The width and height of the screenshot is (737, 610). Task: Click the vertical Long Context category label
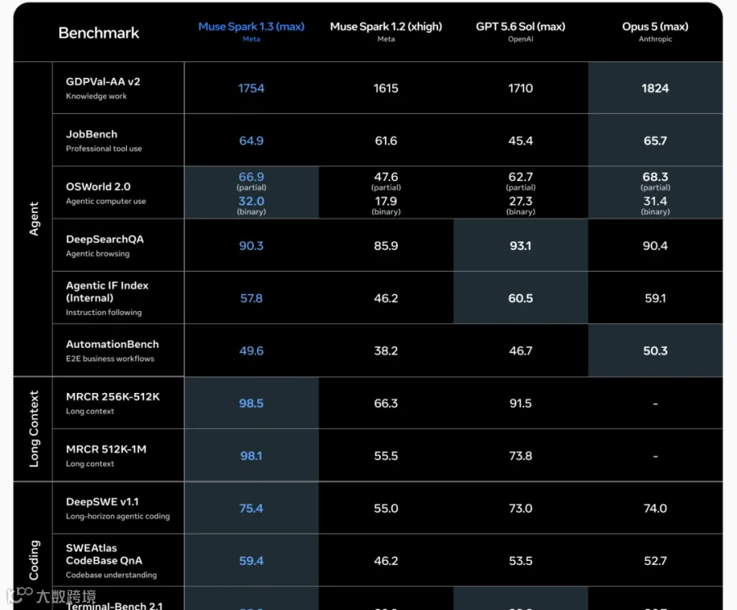(34, 428)
